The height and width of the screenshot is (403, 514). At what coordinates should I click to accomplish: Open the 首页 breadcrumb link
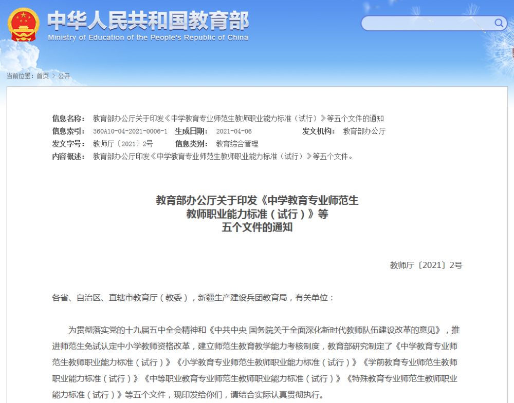[43, 76]
